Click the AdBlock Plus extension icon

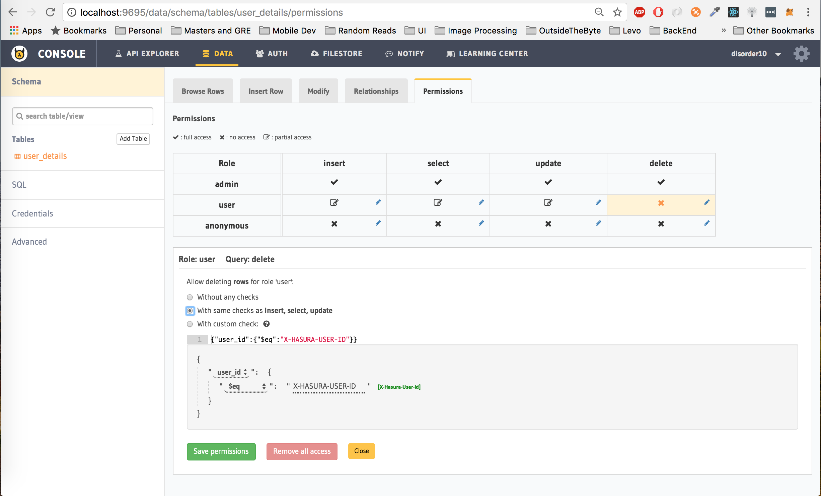(639, 12)
